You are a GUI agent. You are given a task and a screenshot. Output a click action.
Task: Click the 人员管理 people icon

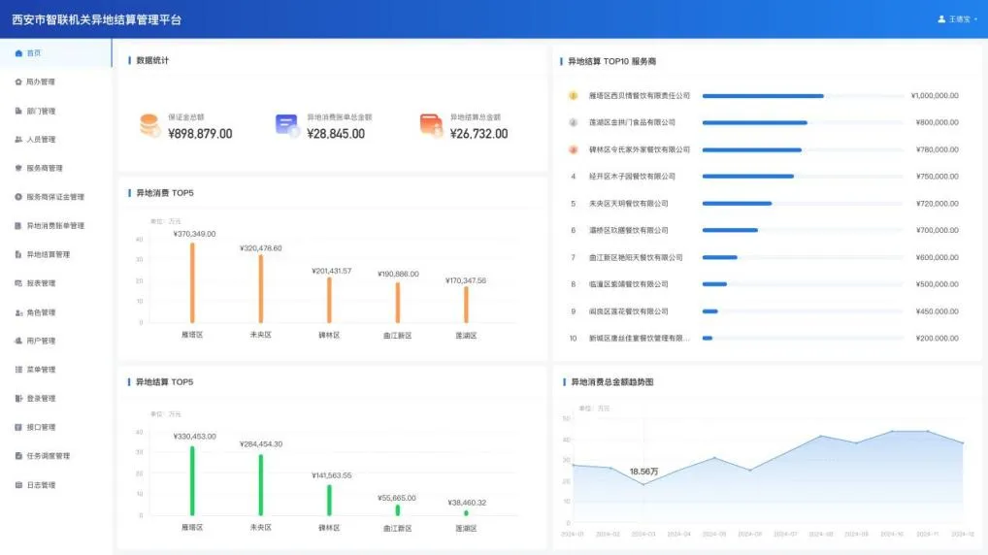(18, 140)
